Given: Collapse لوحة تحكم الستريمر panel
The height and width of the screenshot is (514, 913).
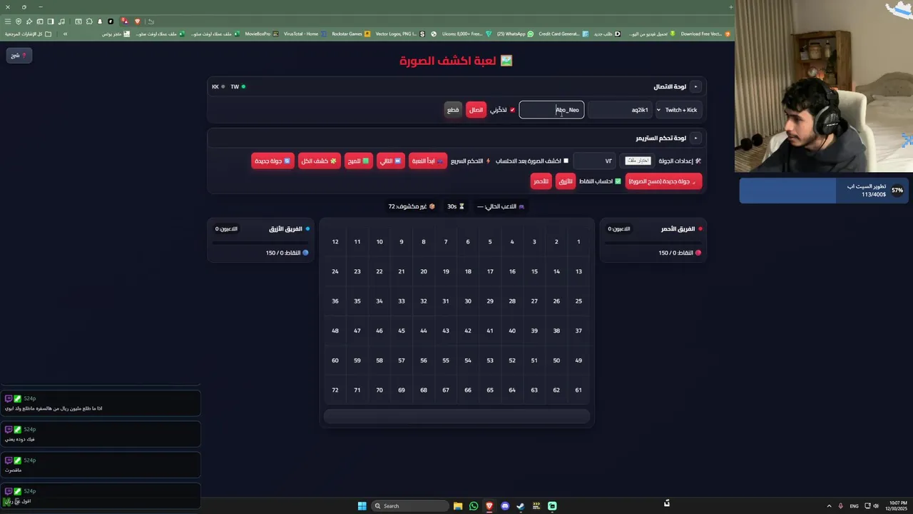Looking at the screenshot, I should (695, 138).
